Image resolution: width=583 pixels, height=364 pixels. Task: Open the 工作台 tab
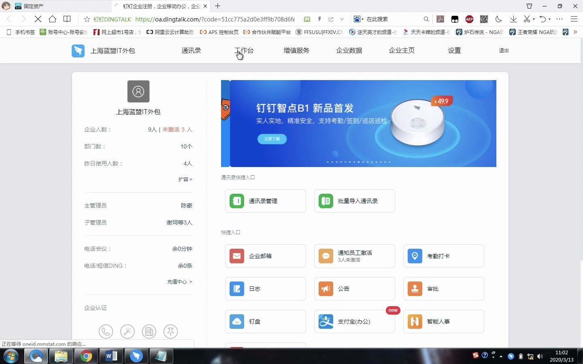(x=244, y=51)
